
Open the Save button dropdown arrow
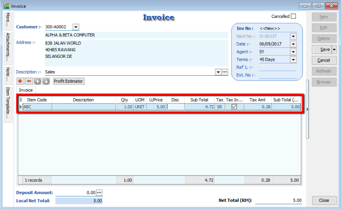(x=334, y=50)
